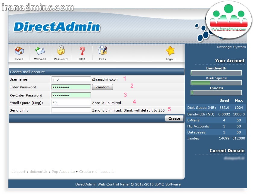Screen dimensions: 255x196
Task: Click the Used column header
Action: pos(224,100)
